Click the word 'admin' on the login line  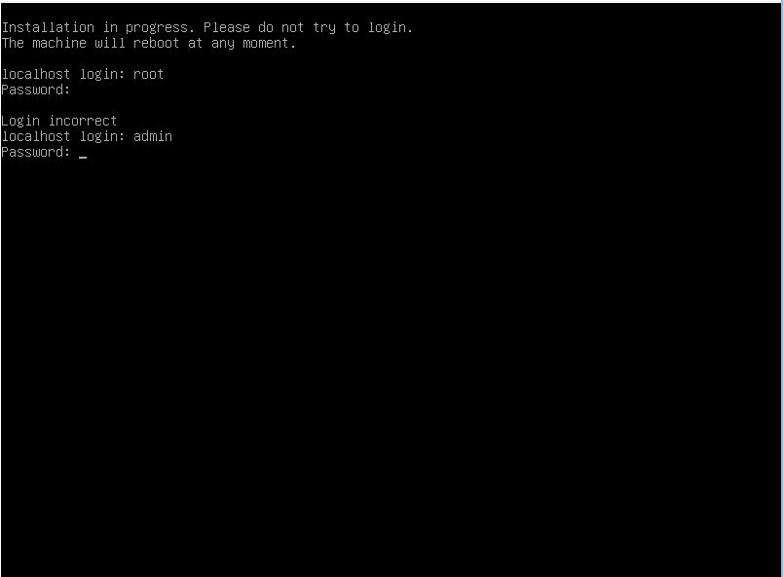tap(153, 136)
